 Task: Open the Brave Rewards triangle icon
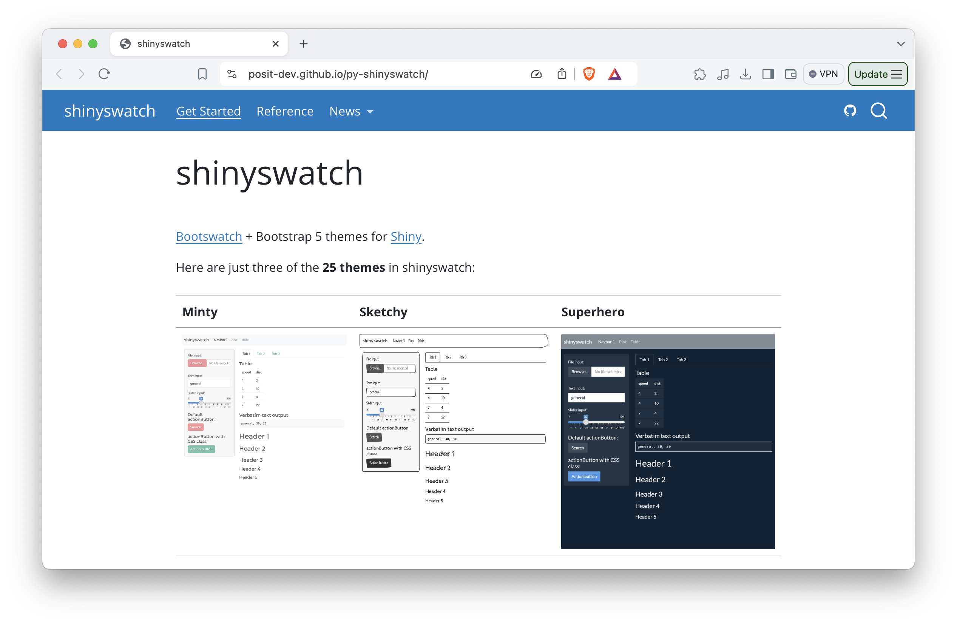tap(614, 74)
